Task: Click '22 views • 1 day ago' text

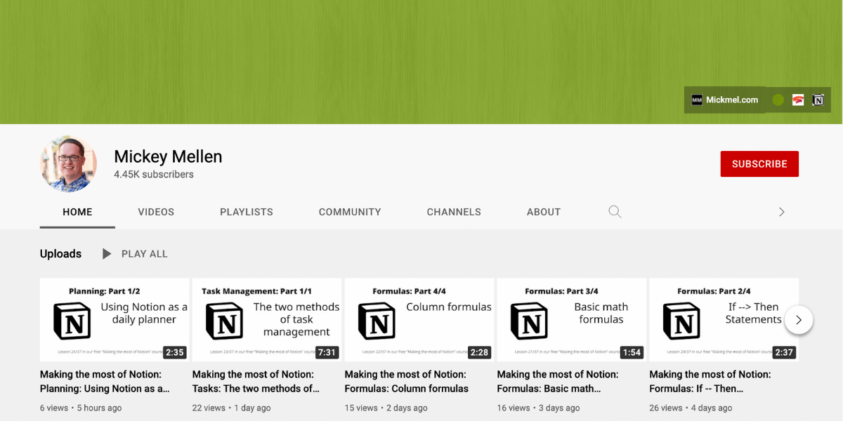Action: click(230, 408)
